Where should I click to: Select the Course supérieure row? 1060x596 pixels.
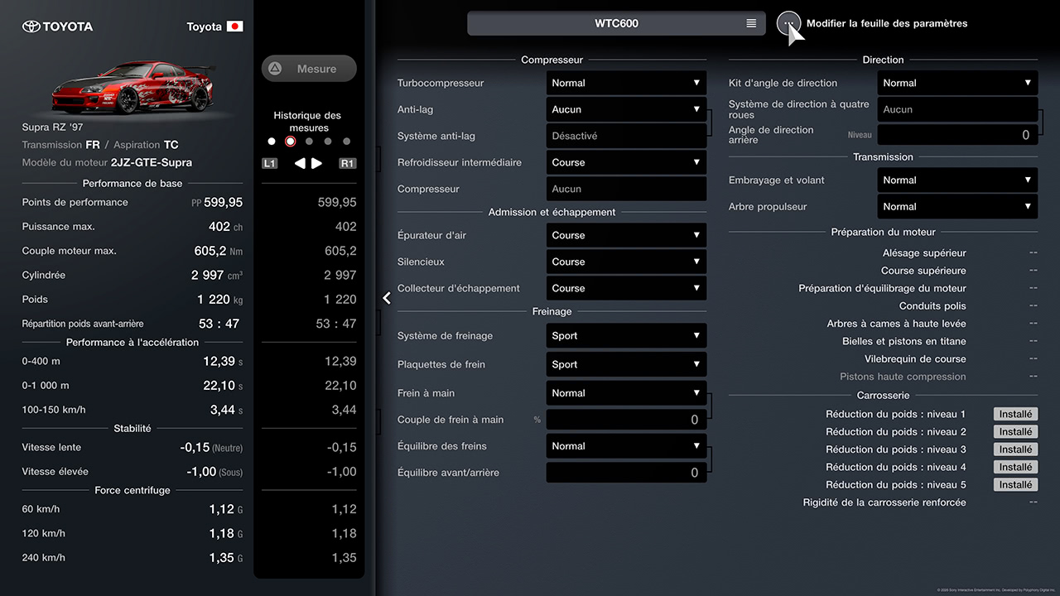tap(883, 271)
